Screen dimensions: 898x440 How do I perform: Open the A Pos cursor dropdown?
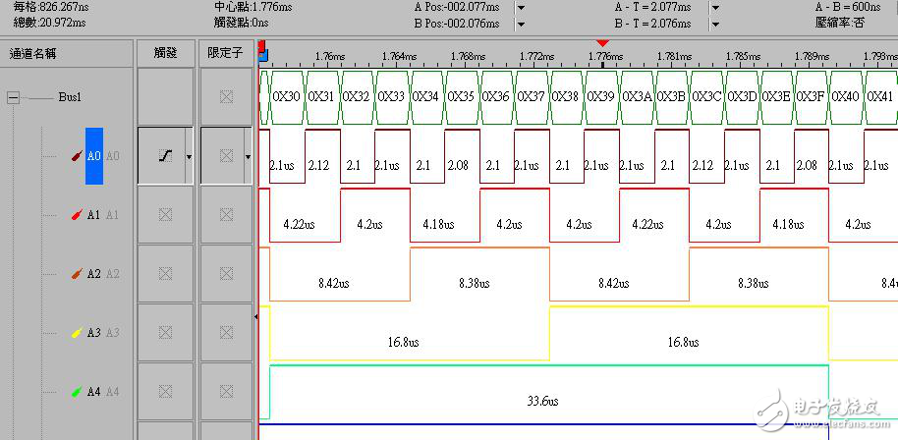point(521,7)
